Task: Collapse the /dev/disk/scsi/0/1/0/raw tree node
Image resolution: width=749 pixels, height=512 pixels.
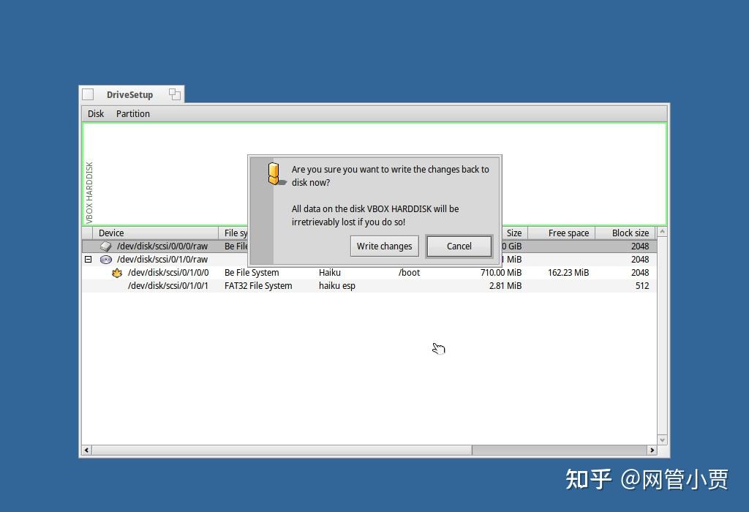Action: [88, 260]
